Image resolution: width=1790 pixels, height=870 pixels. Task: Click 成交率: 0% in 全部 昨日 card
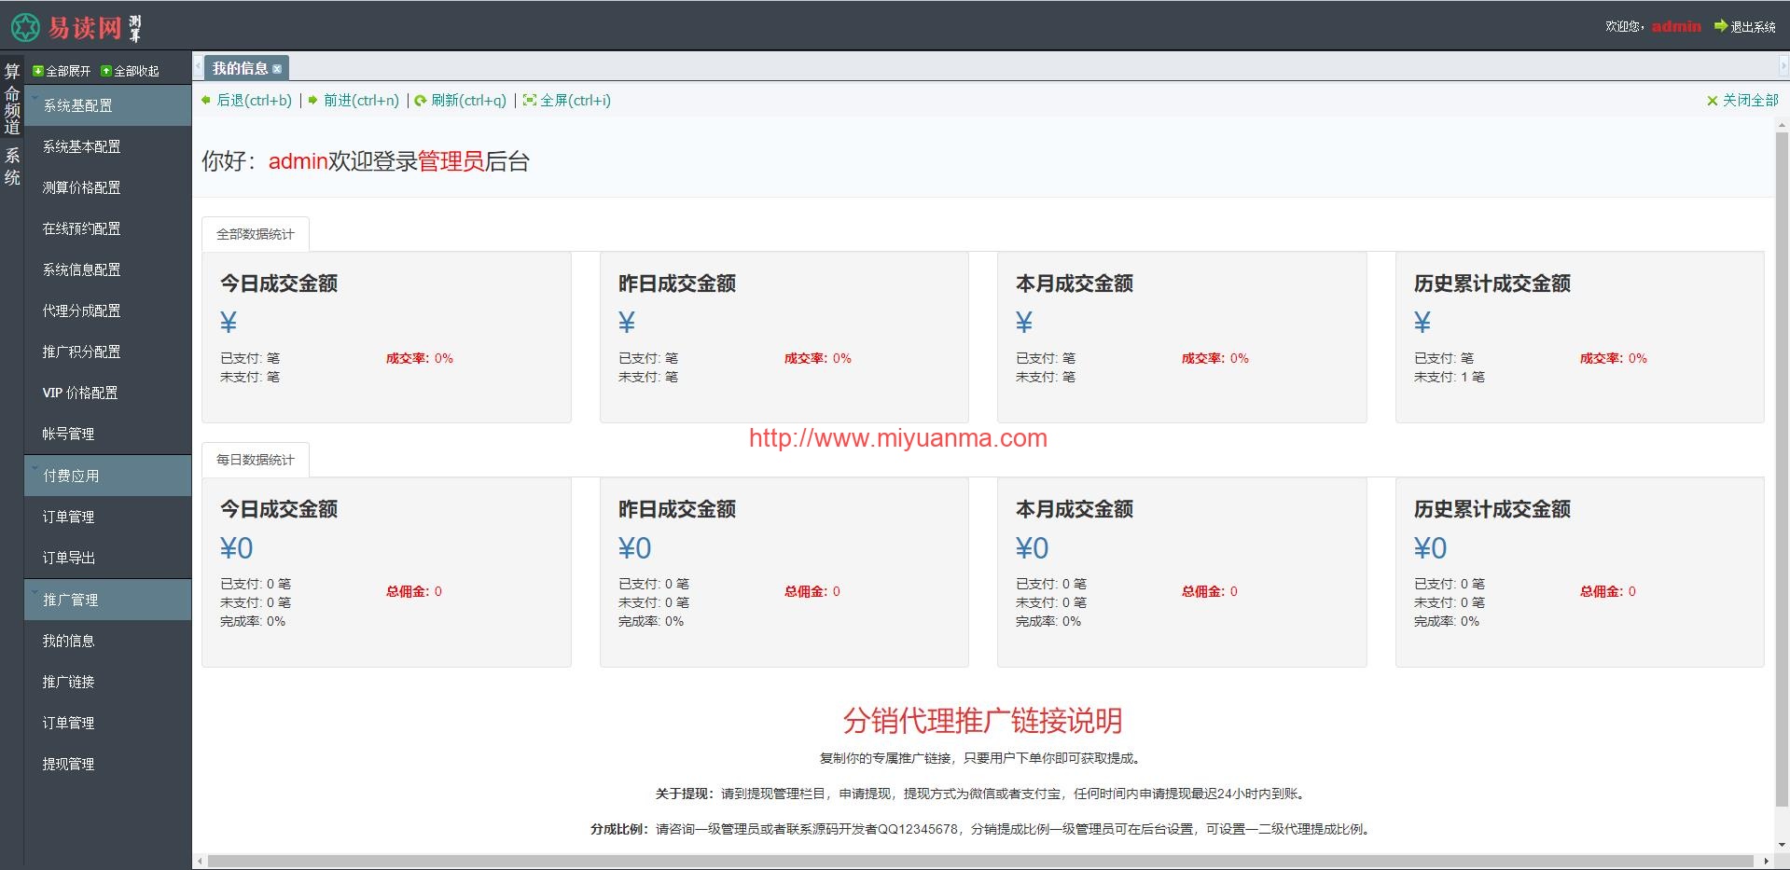coord(818,358)
